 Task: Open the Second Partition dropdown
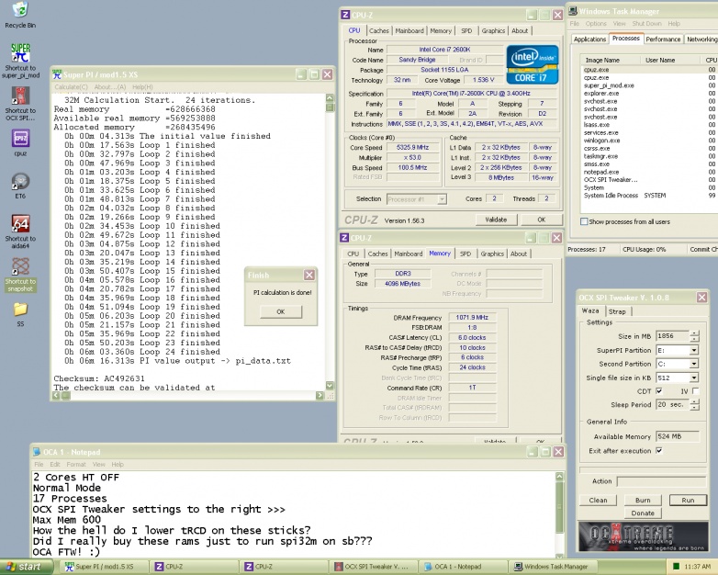point(693,364)
